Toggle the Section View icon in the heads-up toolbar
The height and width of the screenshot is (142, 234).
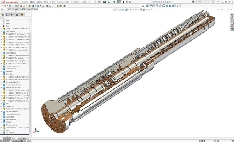point(123,10)
